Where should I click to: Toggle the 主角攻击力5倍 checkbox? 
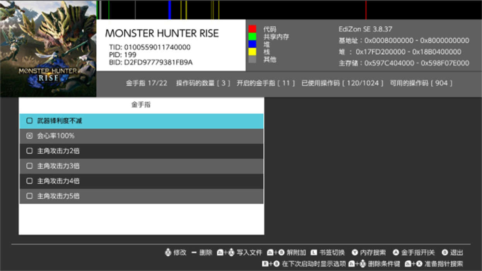[x=29, y=196]
